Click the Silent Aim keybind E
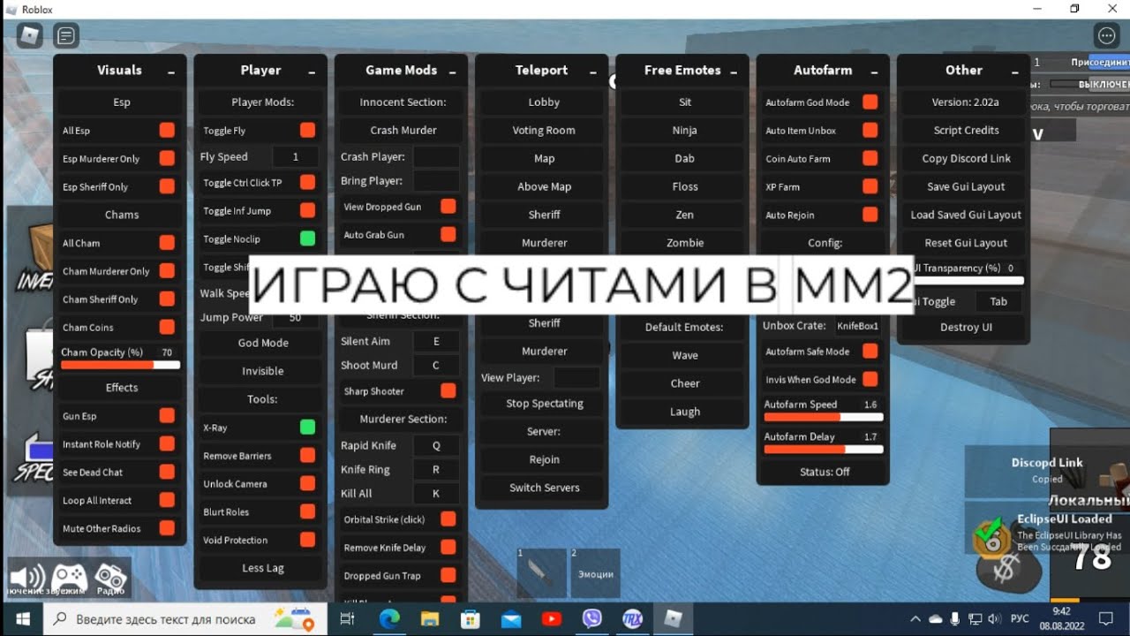 pos(436,342)
